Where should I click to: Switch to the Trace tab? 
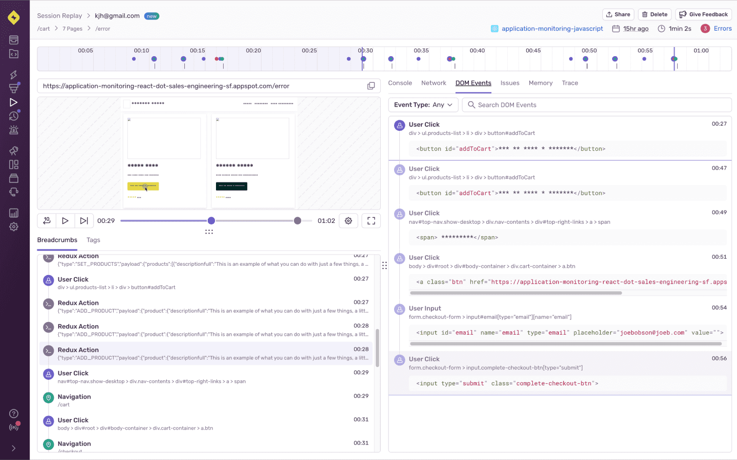click(x=570, y=83)
